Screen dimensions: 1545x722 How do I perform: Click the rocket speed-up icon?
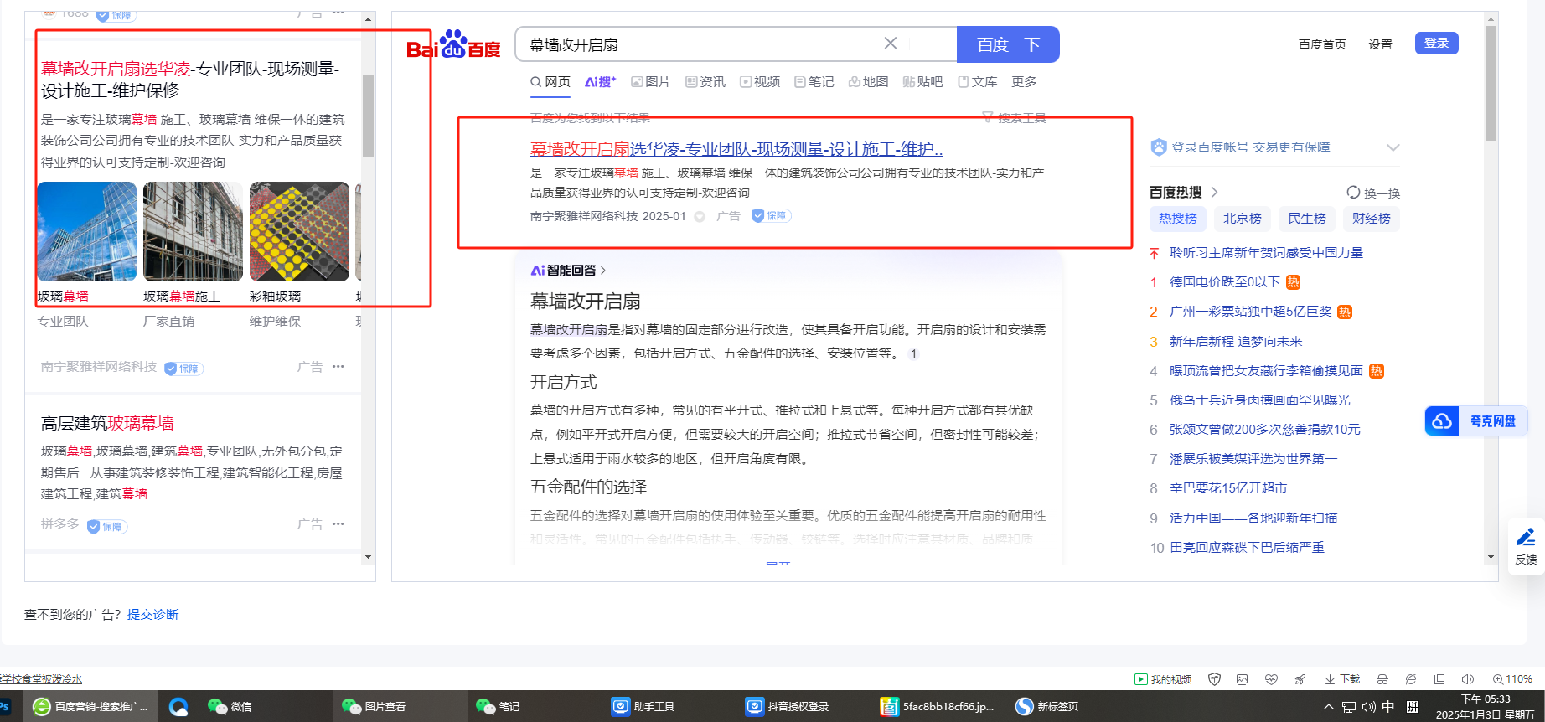click(1300, 679)
